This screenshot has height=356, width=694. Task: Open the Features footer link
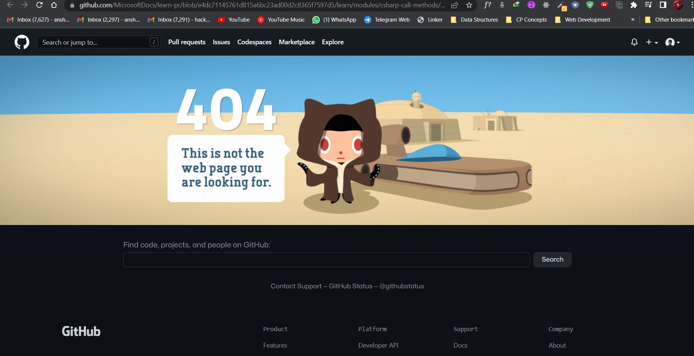275,345
